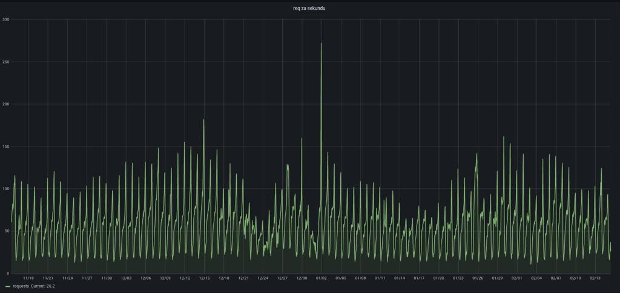
Task: Click the '01/20' date axis label
Action: (439, 278)
